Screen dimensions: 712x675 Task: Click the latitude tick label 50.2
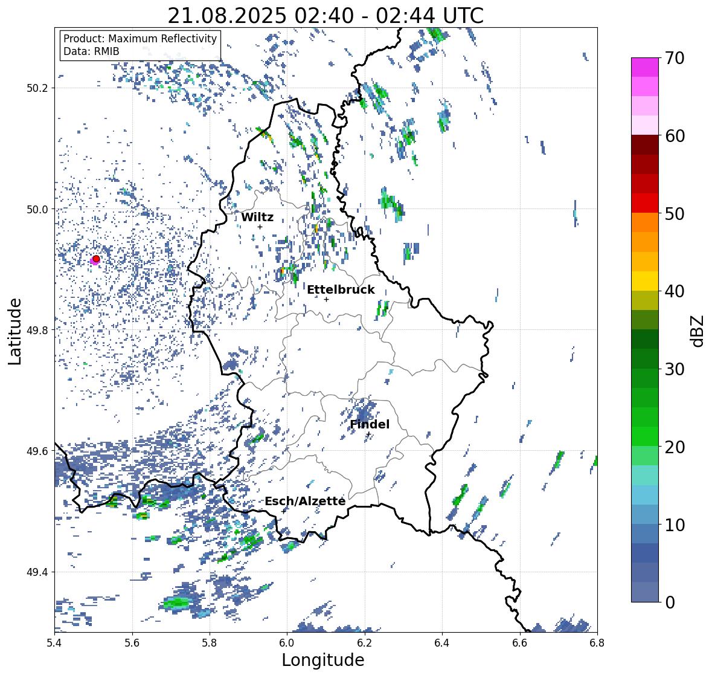[x=37, y=88]
